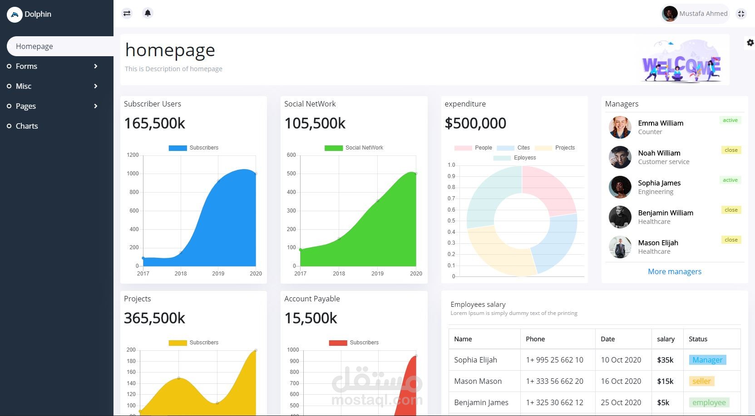Click Sophia James's active badge

730,180
